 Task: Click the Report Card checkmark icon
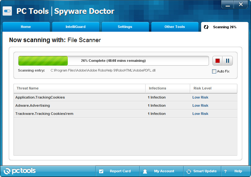click(101, 171)
